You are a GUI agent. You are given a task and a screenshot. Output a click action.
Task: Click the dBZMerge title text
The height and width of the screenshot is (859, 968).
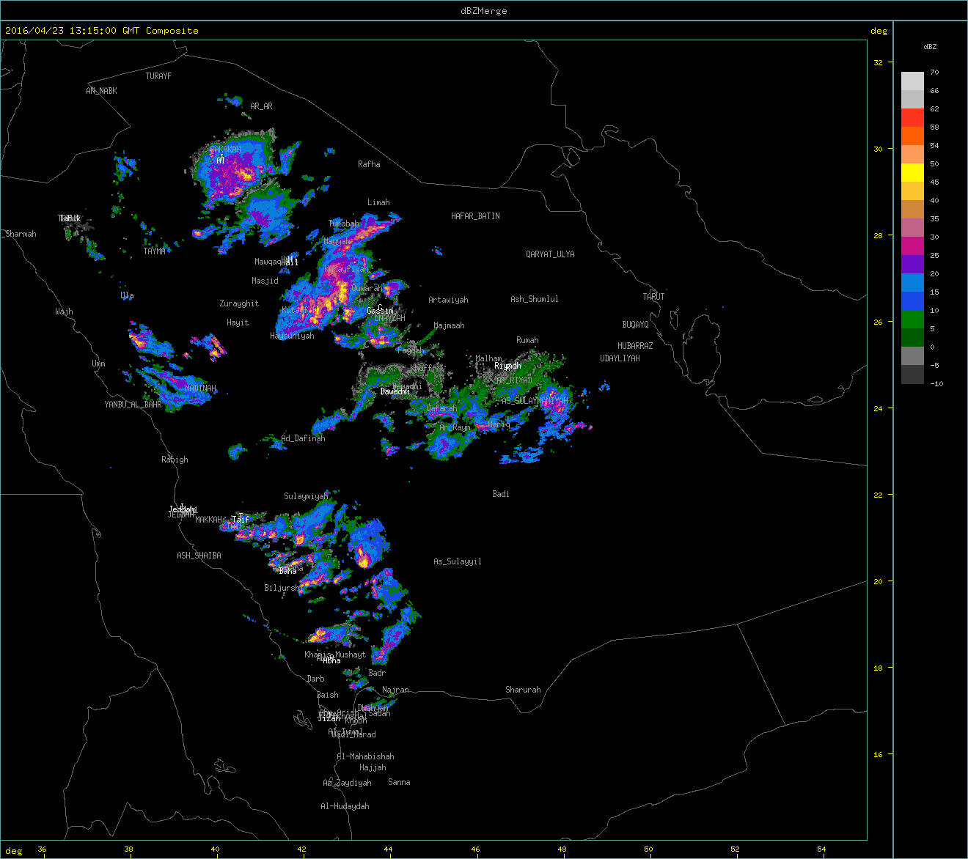[484, 11]
